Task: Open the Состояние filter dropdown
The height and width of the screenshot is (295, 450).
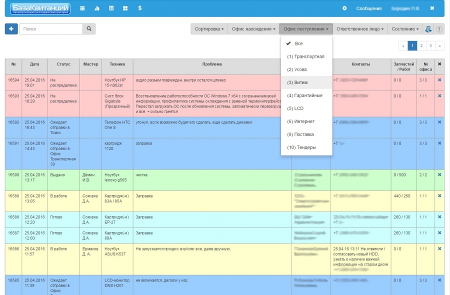Action: coord(405,29)
